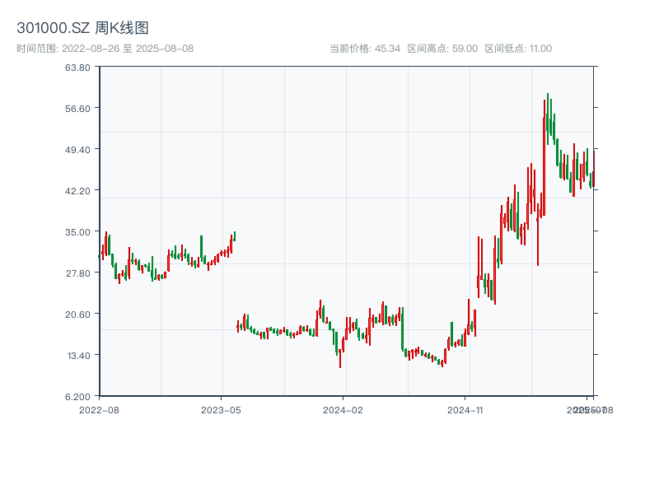659x494 pixels.
Task: Click the 区间高点 59.00 label
Action: tap(442, 49)
